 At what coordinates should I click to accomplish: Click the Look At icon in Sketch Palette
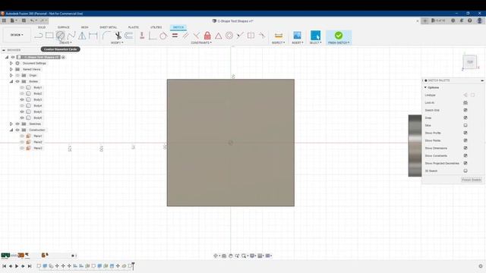(x=465, y=102)
